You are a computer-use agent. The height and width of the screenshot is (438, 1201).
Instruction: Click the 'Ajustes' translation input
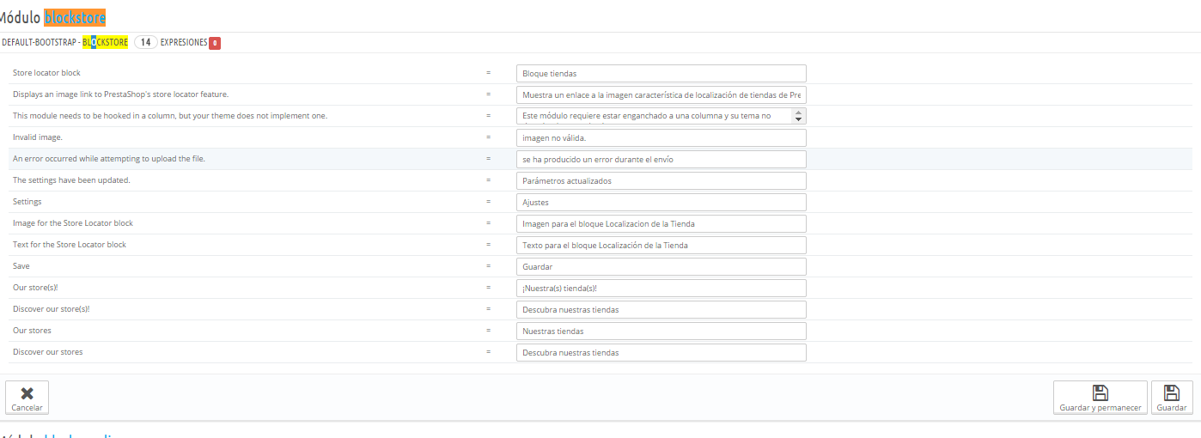(x=661, y=202)
